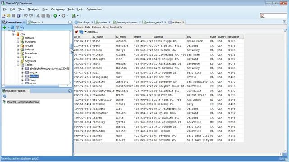The image size is (289, 162).
Task: Open the Automation menu
Action: pos(94,9)
